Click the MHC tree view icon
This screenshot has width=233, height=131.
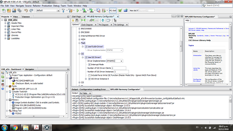[x=115, y=20]
